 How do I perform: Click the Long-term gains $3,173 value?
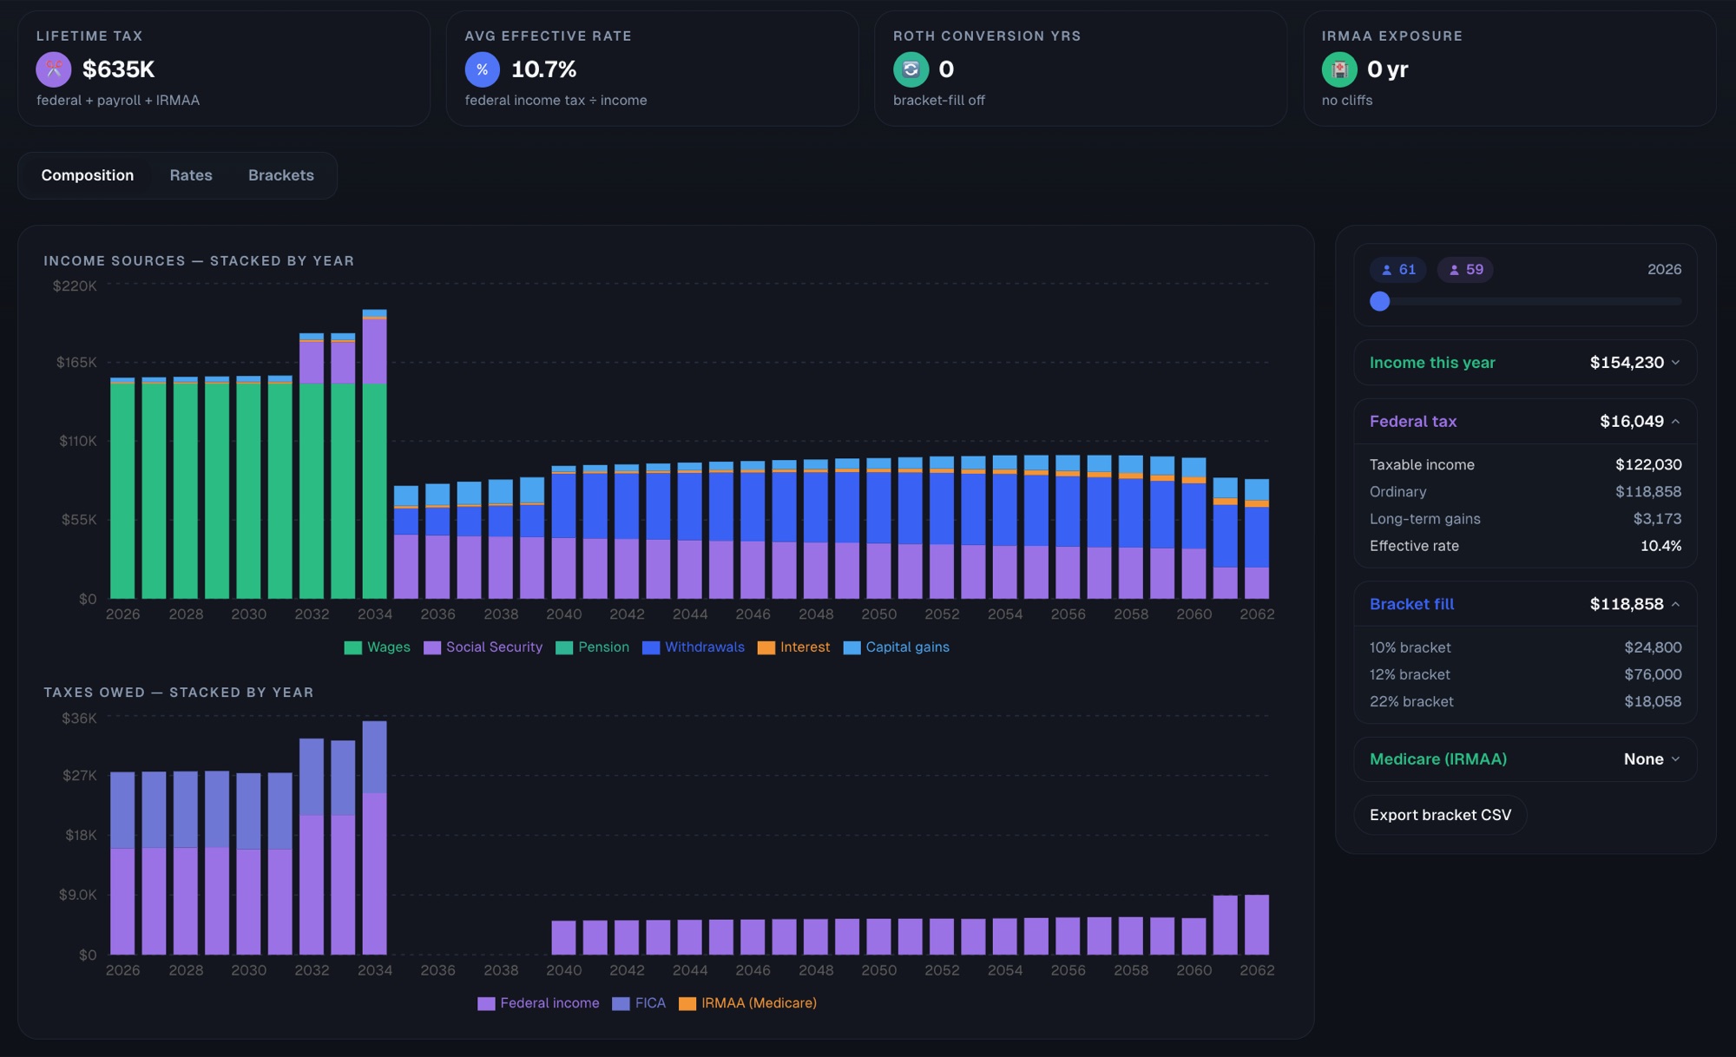(x=1657, y=519)
